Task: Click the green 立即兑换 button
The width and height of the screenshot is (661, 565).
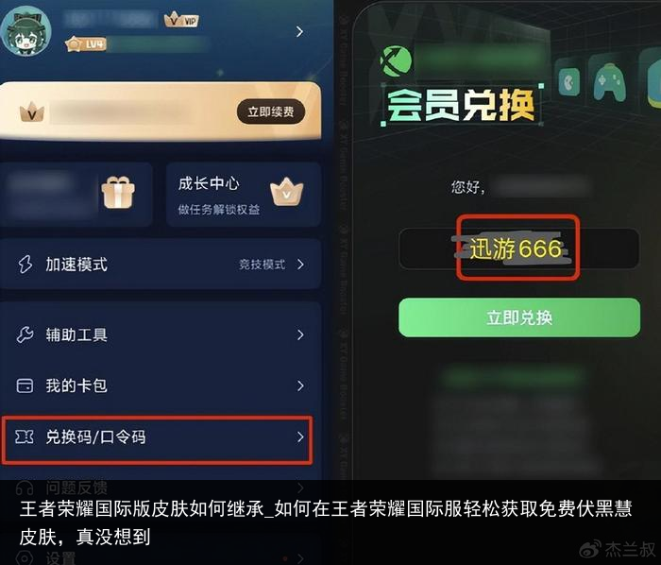Action: (x=519, y=317)
